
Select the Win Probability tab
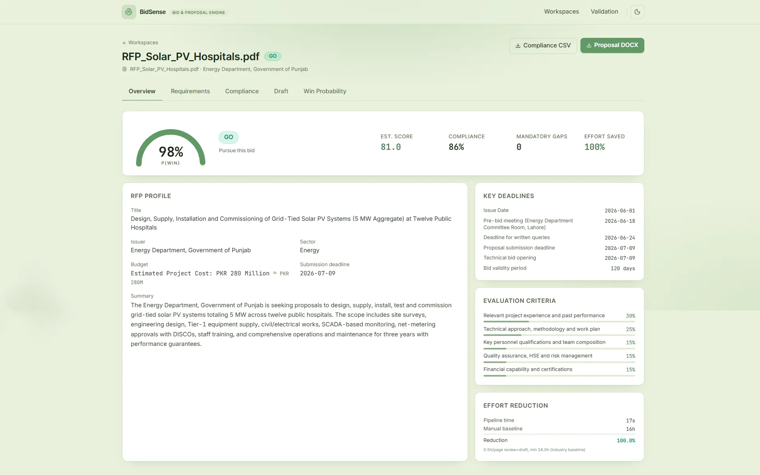[x=325, y=91]
